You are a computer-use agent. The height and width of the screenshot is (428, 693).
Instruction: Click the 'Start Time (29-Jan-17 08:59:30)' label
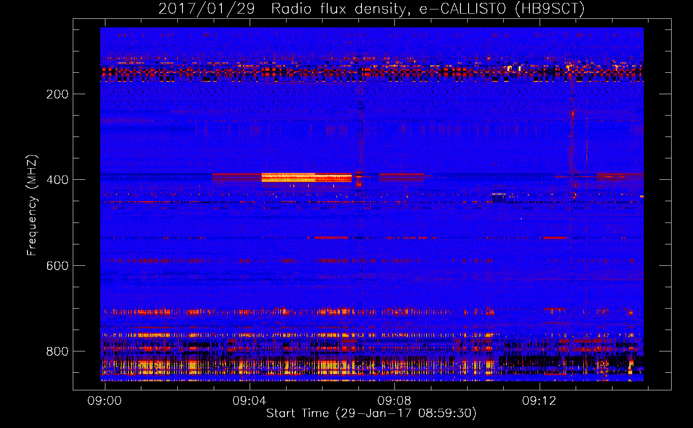click(371, 413)
